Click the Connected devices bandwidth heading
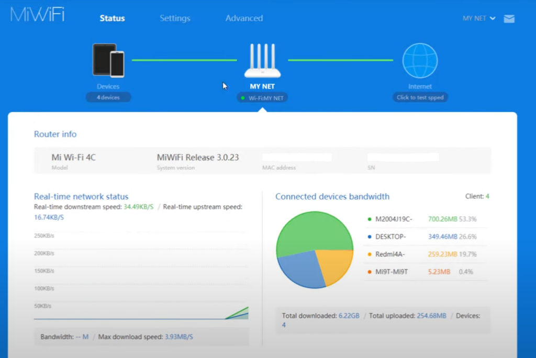Screen dimensions: 536x358 pos(332,196)
